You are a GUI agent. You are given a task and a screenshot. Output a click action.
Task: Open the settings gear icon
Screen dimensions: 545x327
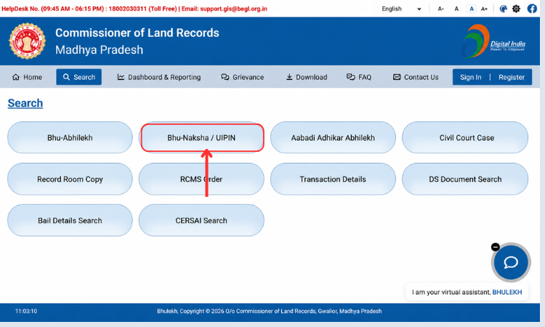[516, 9]
